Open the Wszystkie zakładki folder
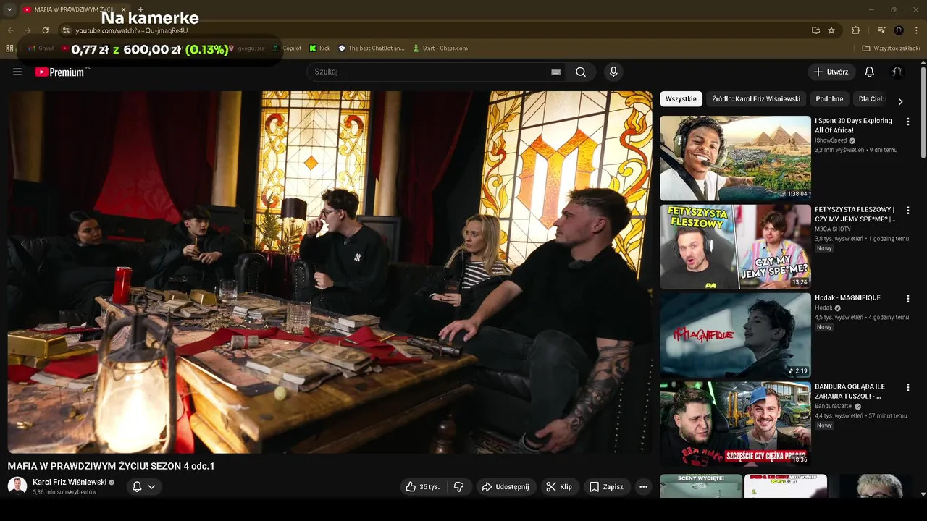Screen dimensions: 927x521 click(891, 48)
